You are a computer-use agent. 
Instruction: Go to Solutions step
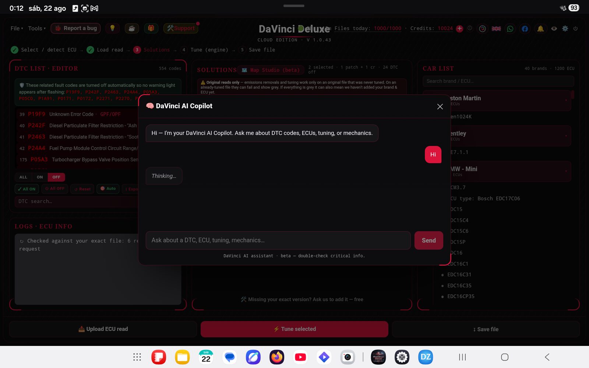(152, 50)
